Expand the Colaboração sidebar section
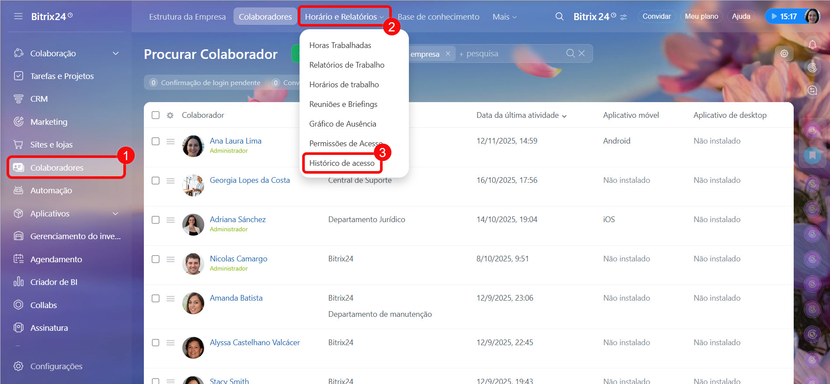 [115, 53]
